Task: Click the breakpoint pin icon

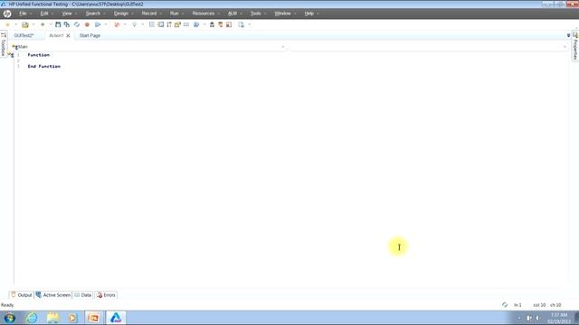Action: pyautogui.click(x=135, y=24)
